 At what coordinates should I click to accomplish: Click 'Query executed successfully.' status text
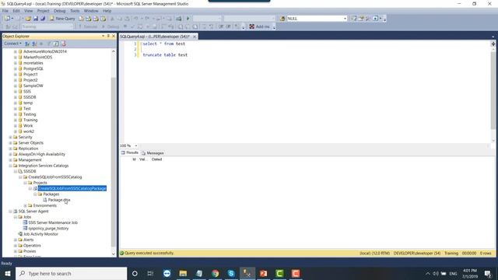(x=149, y=253)
